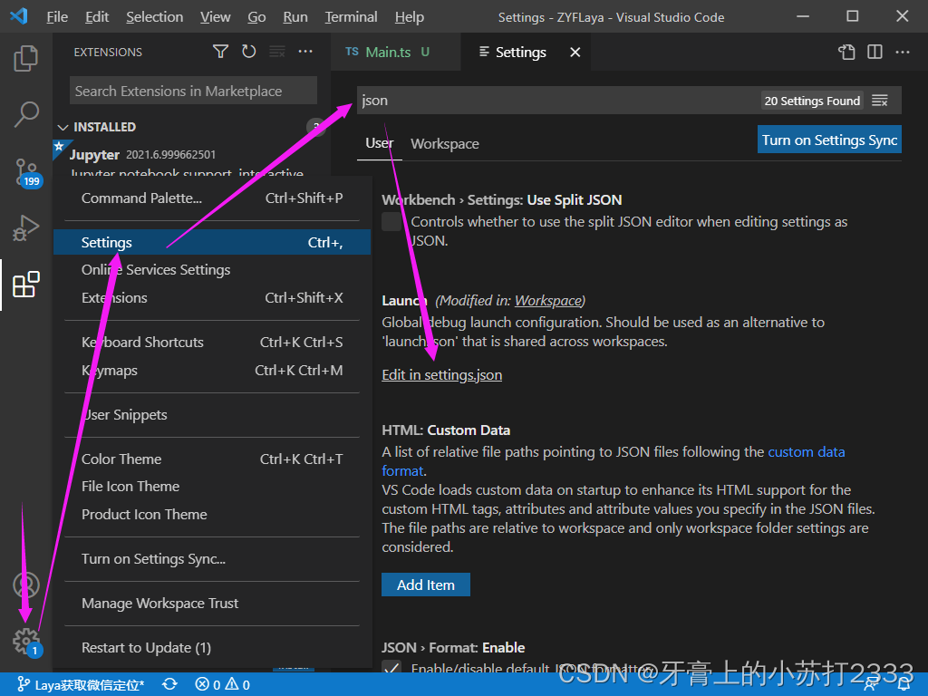Choose Settings in the Manage menu

click(212, 242)
